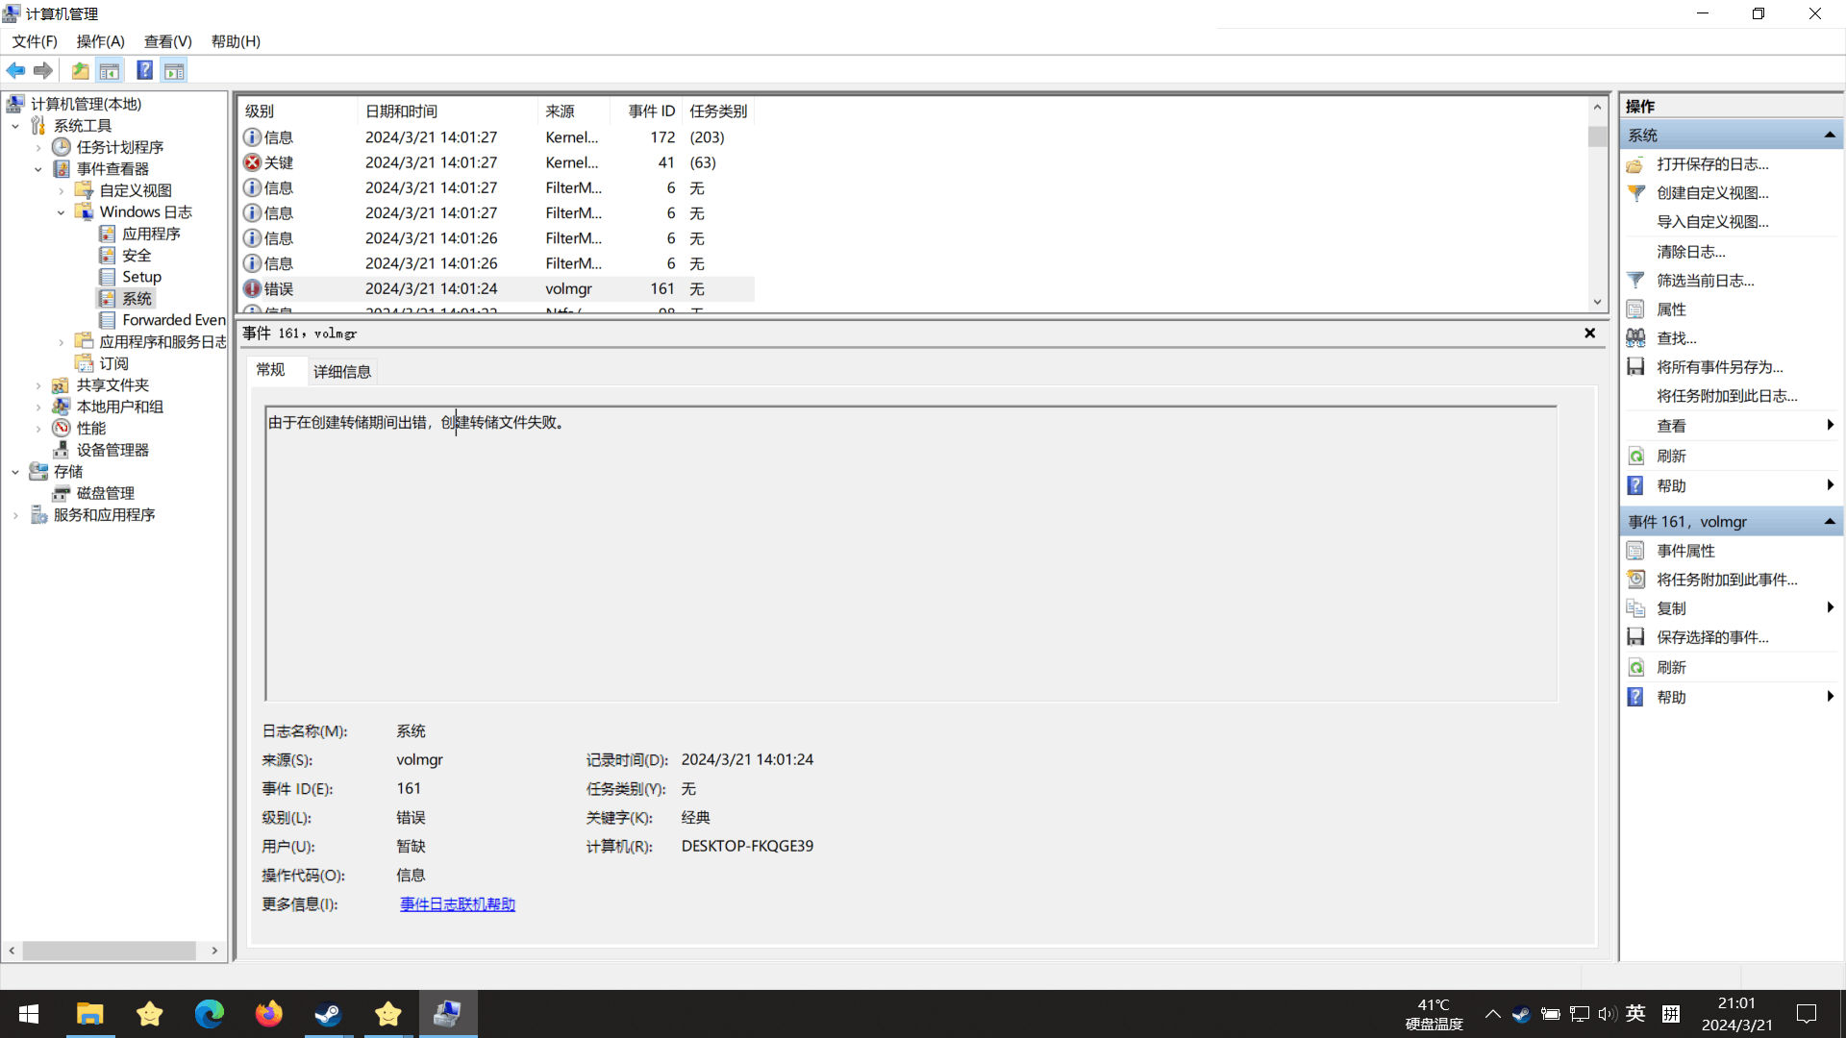Switch to the 详细信息 tab
The height and width of the screenshot is (1038, 1846).
click(342, 372)
